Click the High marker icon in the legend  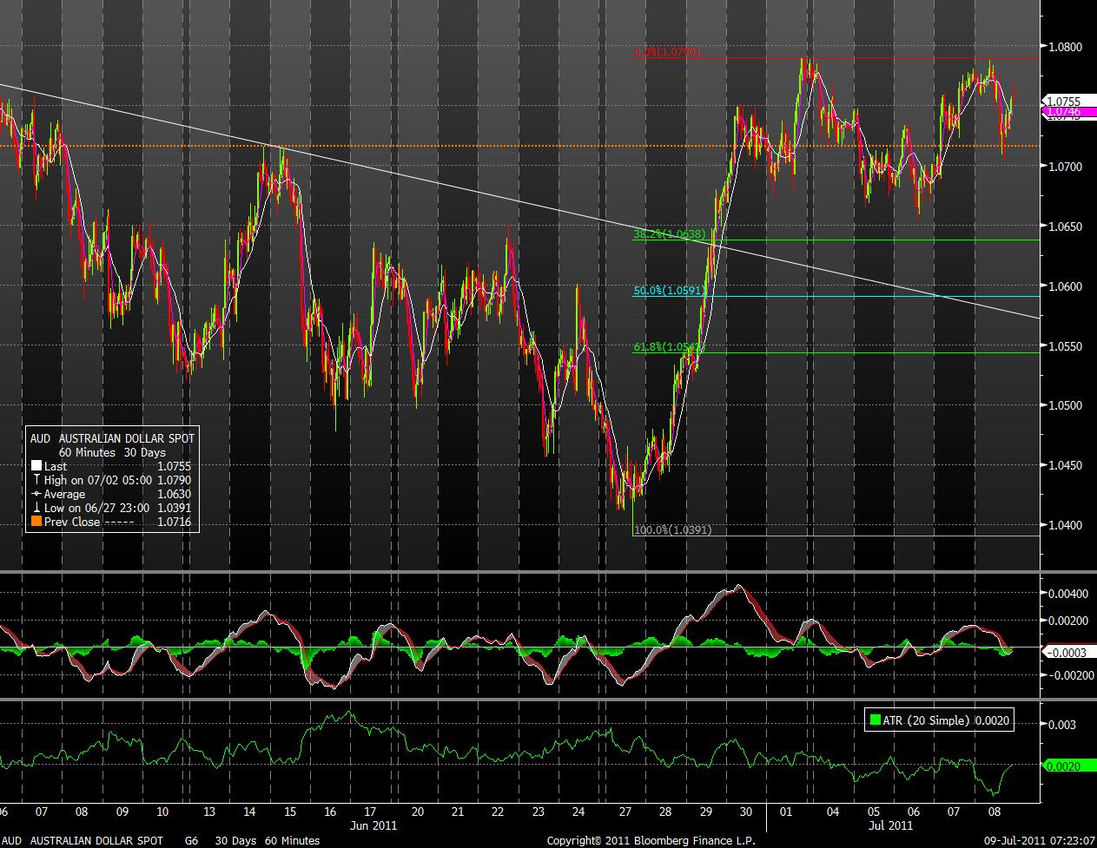coord(36,480)
